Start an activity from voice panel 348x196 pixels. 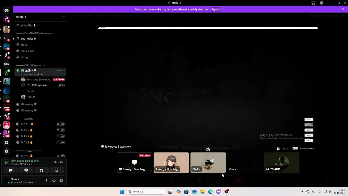(42, 170)
